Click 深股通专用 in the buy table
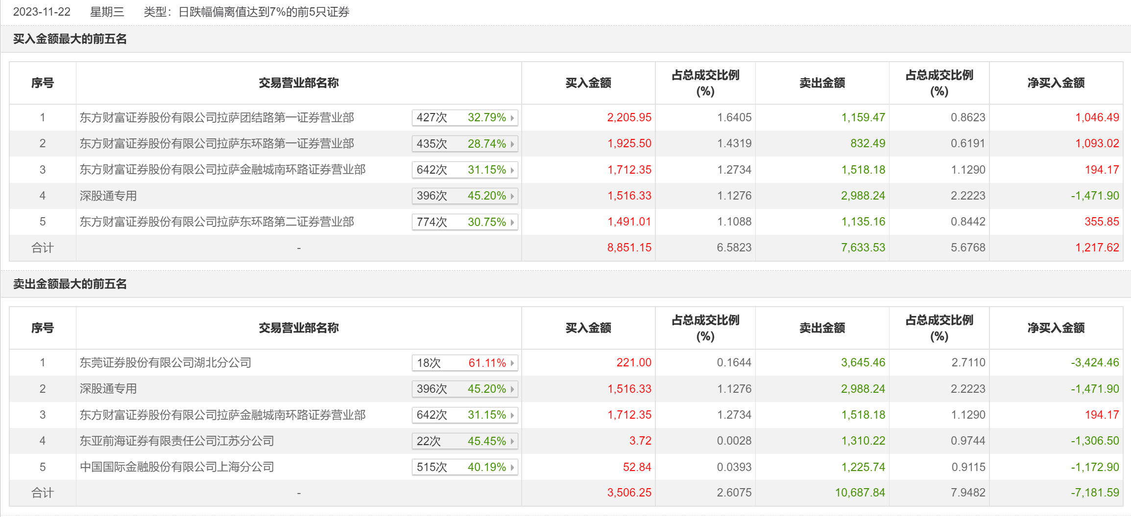This screenshot has width=1131, height=517. pos(108,196)
